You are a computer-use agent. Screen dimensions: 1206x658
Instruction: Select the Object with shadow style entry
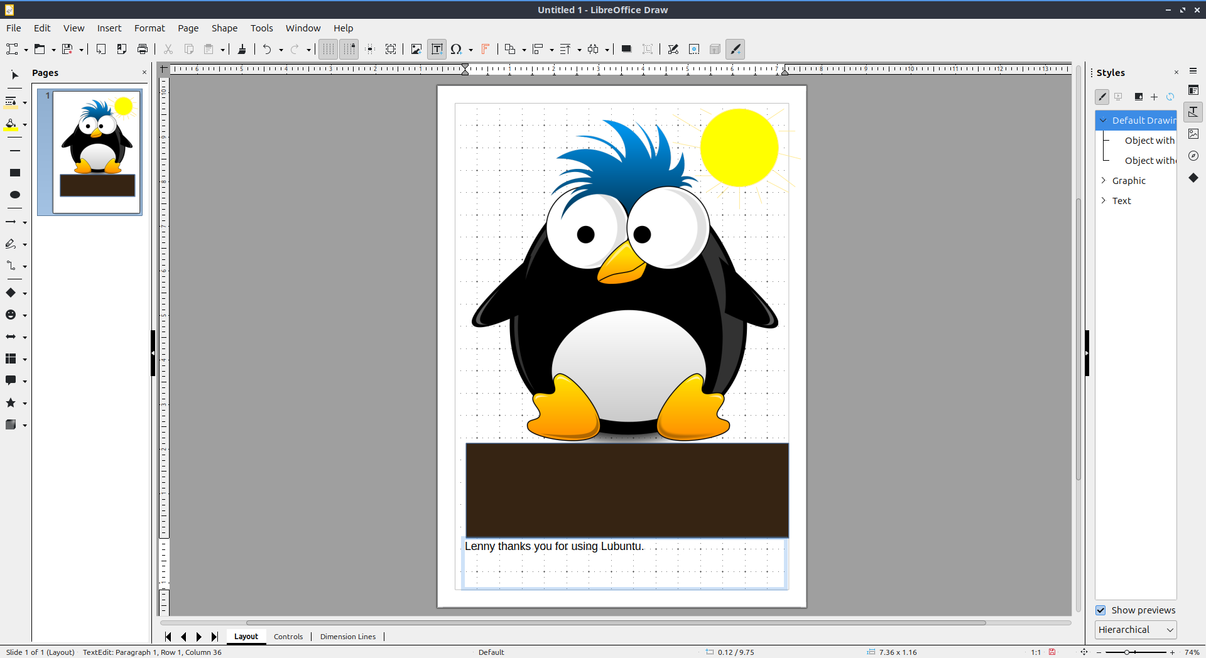click(x=1149, y=141)
